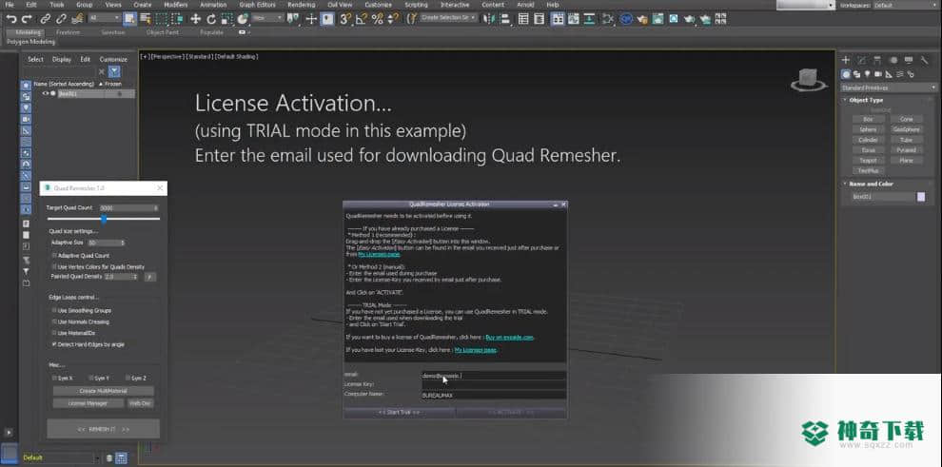
Task: Toggle Use Vertex Colors for Quads Density
Action: click(x=54, y=266)
